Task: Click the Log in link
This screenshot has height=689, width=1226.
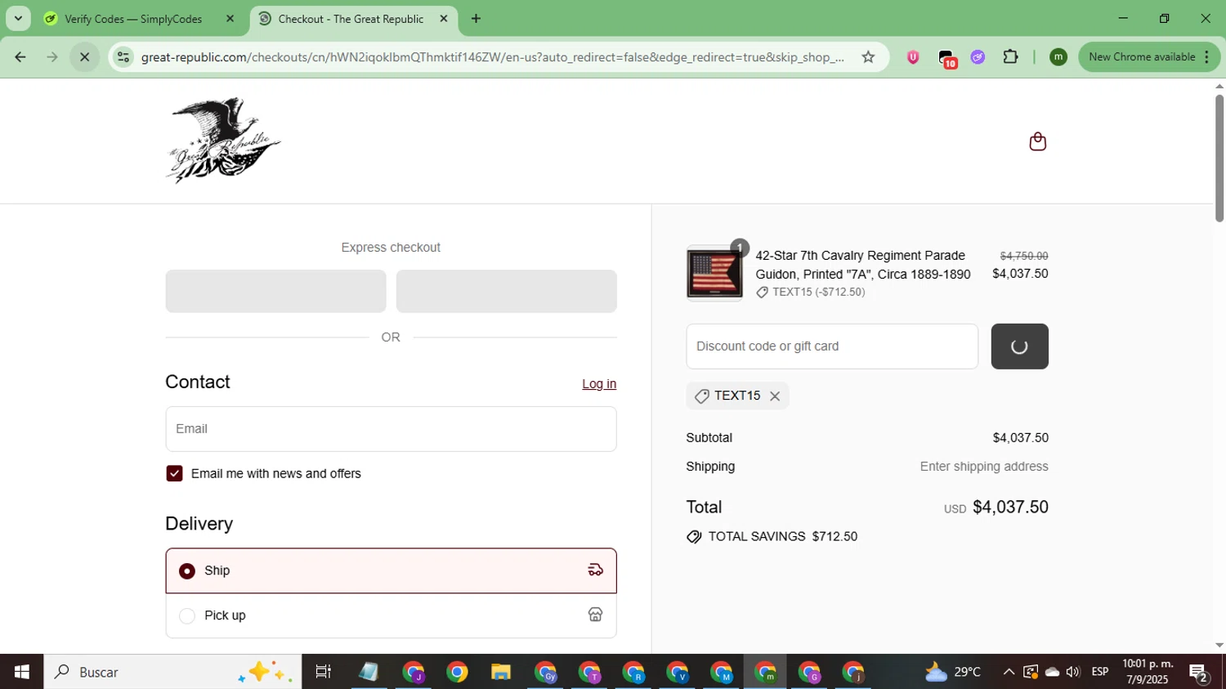Action: pyautogui.click(x=599, y=384)
